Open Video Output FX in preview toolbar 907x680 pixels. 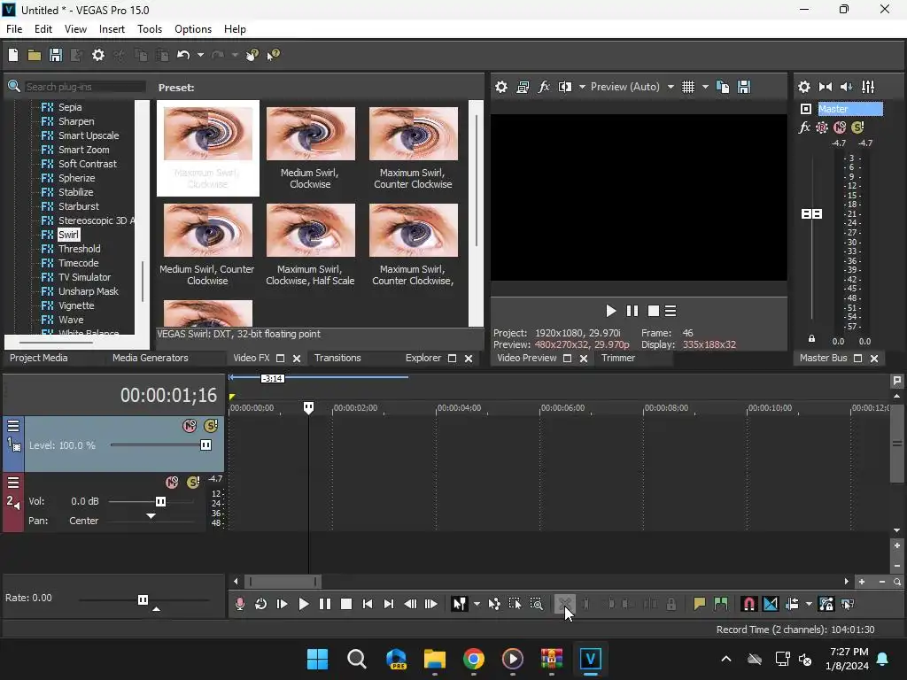click(544, 87)
